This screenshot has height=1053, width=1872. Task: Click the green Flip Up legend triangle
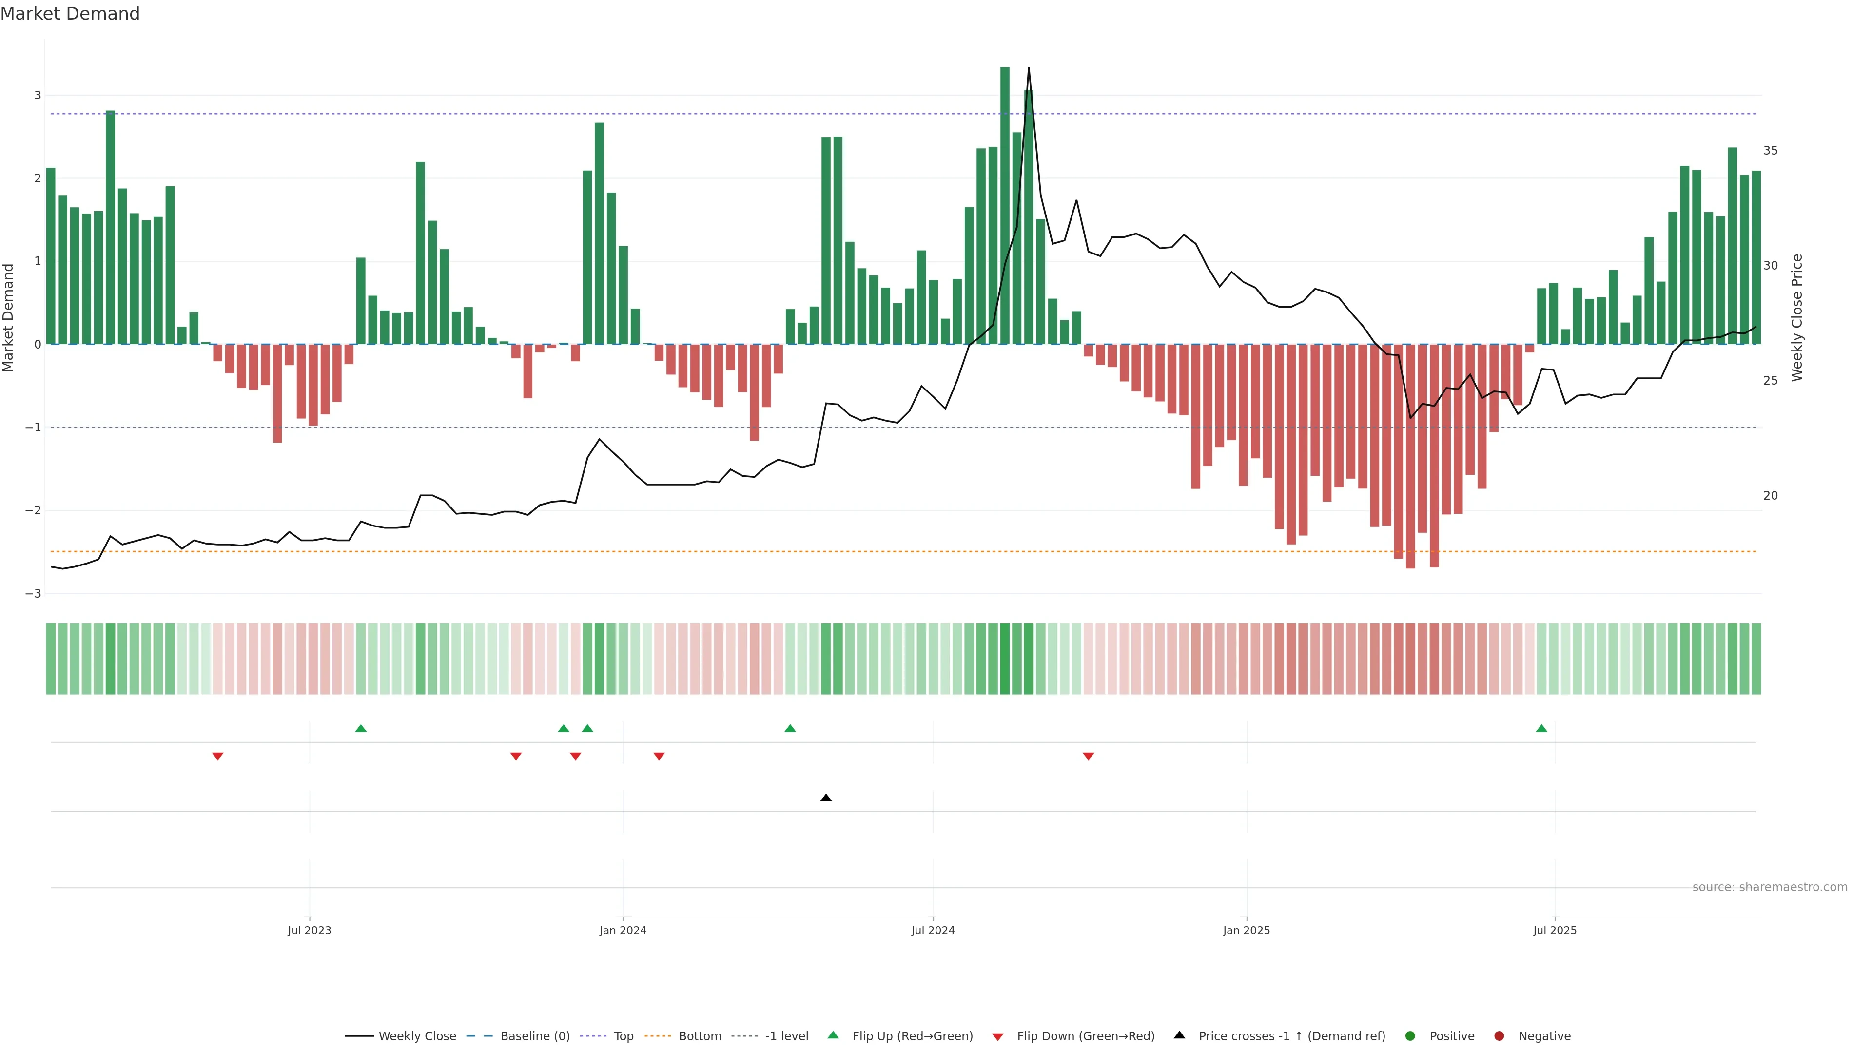click(833, 1035)
